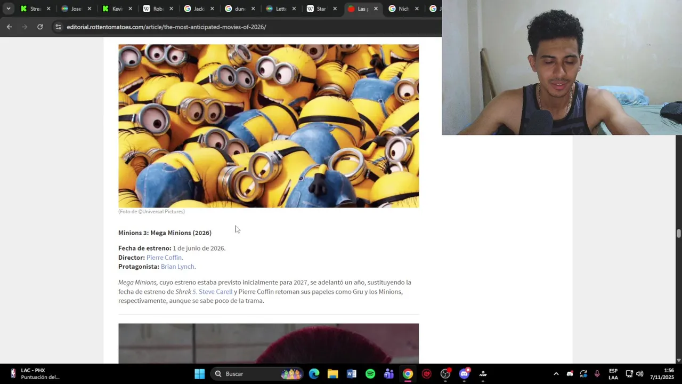Click the webcam overlay video
The height and width of the screenshot is (384, 682).
562,67
